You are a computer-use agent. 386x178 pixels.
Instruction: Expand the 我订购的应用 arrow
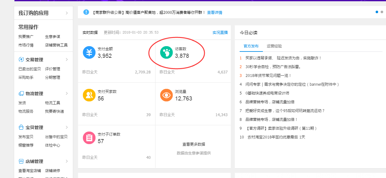67,13
